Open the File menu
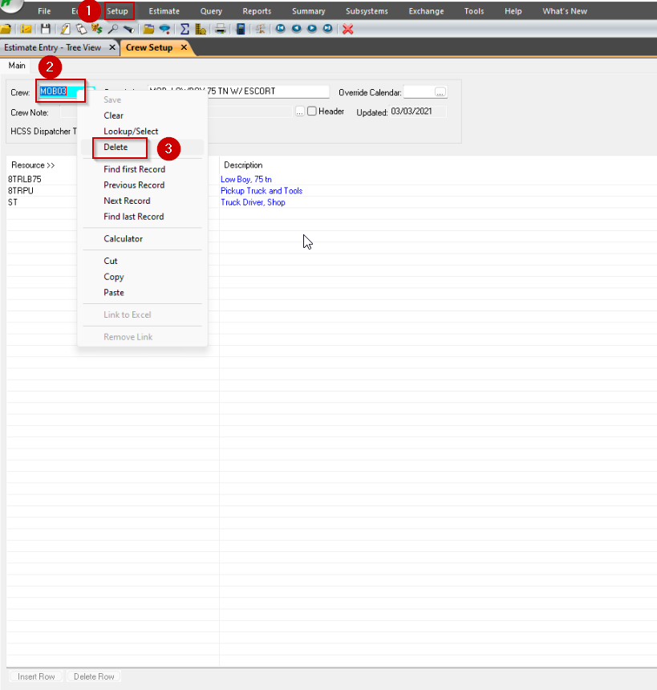 coord(44,11)
